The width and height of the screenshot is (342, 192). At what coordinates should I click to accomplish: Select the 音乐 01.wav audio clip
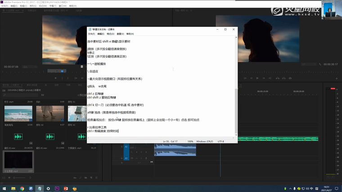tap(18, 136)
